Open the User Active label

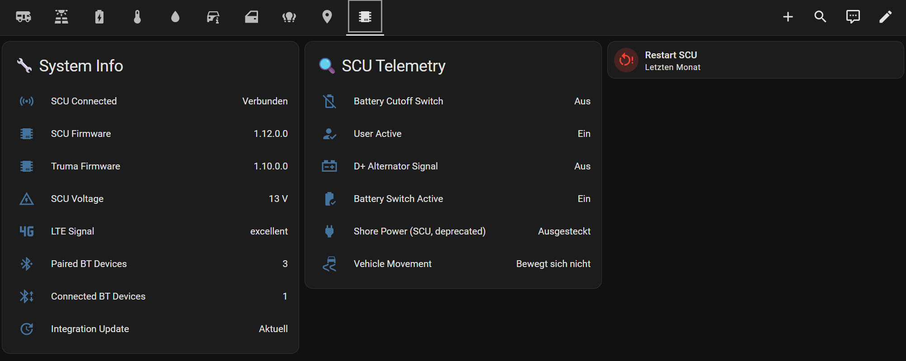378,134
